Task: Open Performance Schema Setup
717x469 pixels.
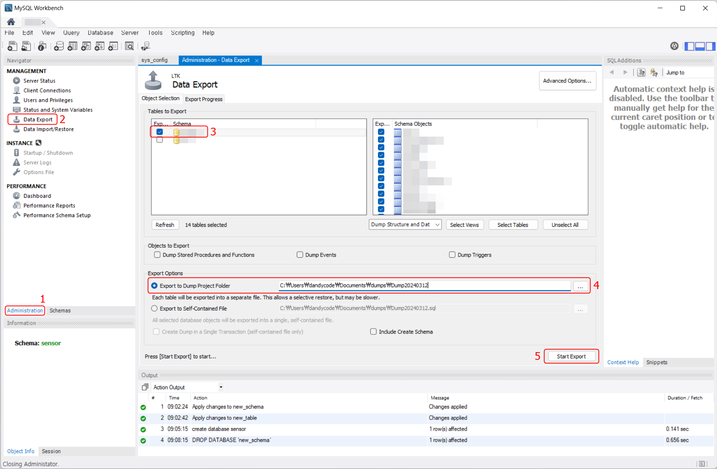Action: [56, 215]
